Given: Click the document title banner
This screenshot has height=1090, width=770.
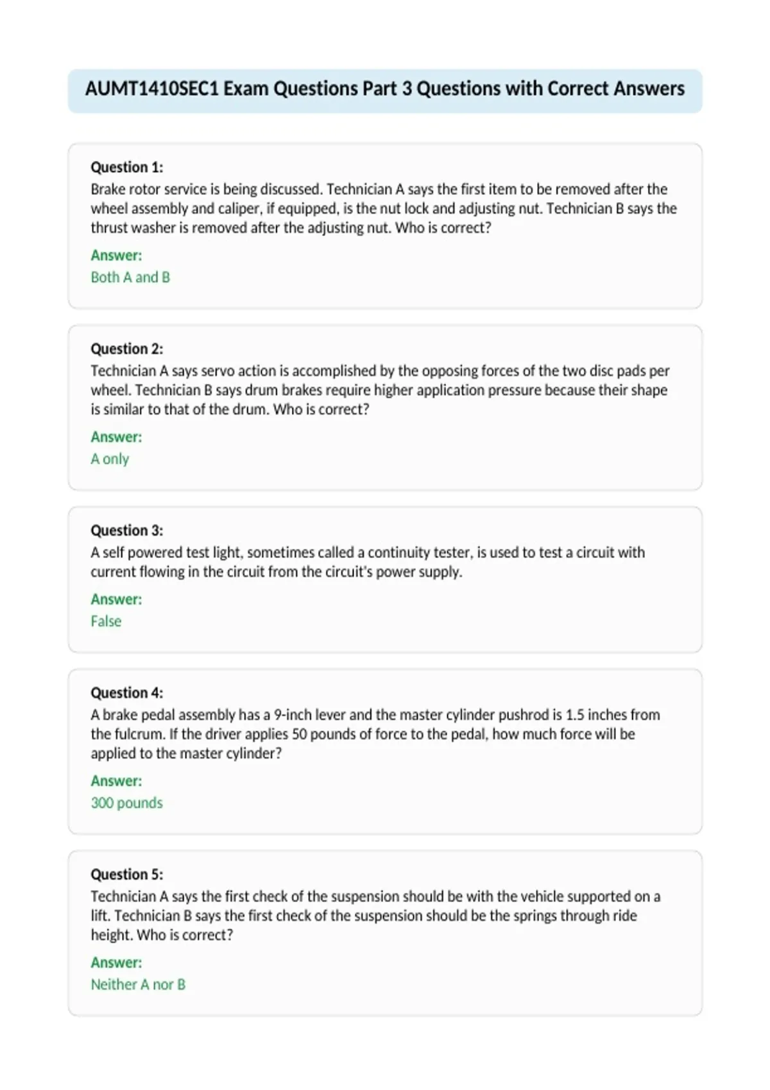Looking at the screenshot, I should tap(385, 90).
